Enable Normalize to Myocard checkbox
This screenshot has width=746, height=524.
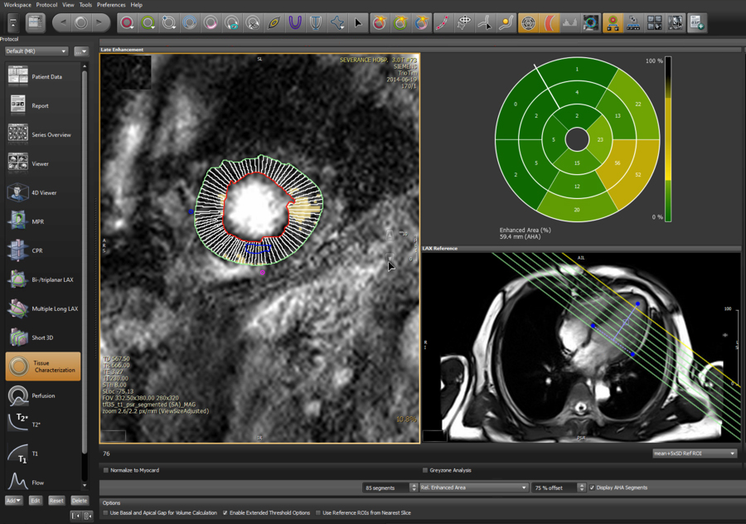click(106, 470)
